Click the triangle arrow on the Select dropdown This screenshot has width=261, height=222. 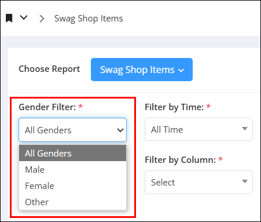point(245,181)
